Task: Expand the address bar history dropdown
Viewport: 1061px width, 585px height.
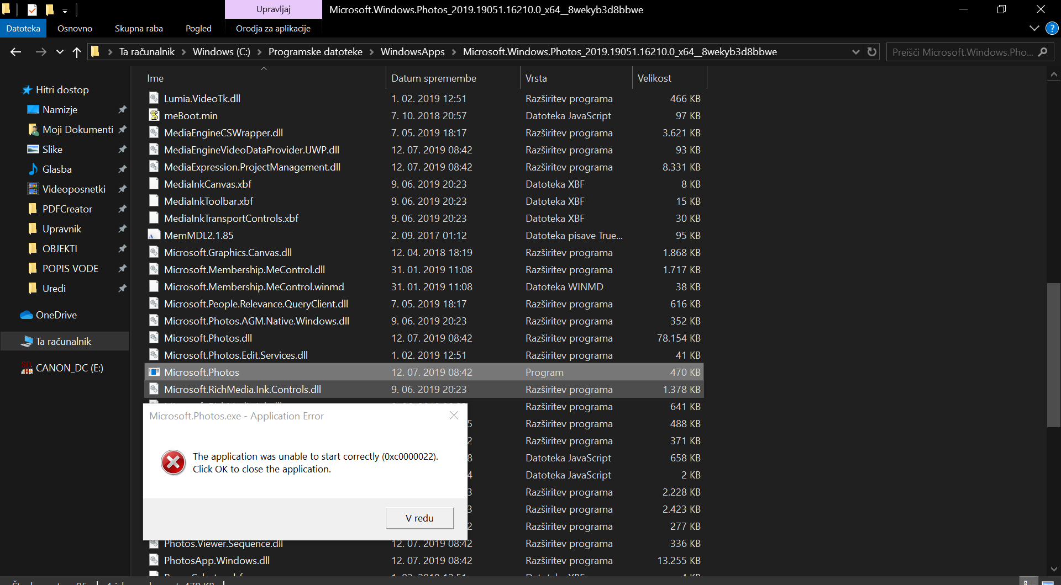Action: coord(855,52)
